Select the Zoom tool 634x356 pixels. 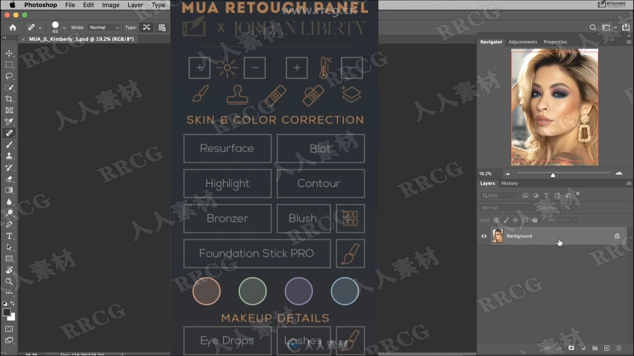tap(9, 282)
